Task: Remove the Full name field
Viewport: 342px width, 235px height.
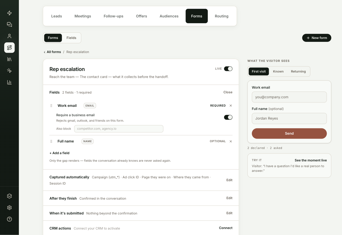Action: tap(231, 141)
